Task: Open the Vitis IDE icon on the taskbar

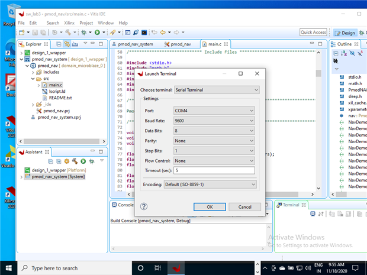Action: pos(176,268)
